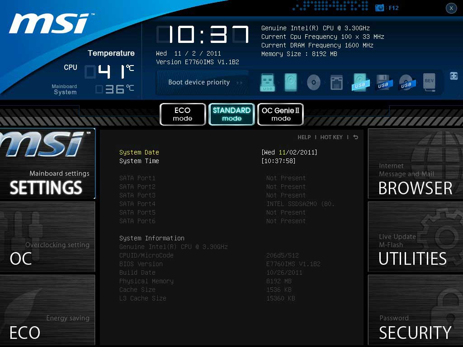Open the SECURITY password panel

[416, 310]
